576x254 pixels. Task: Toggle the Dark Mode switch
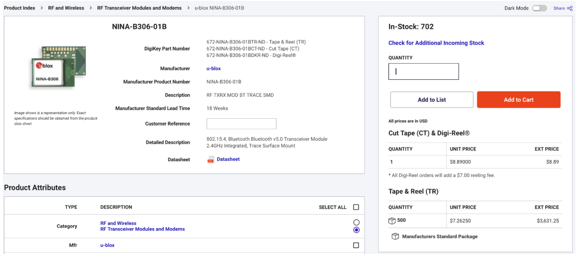tap(539, 8)
